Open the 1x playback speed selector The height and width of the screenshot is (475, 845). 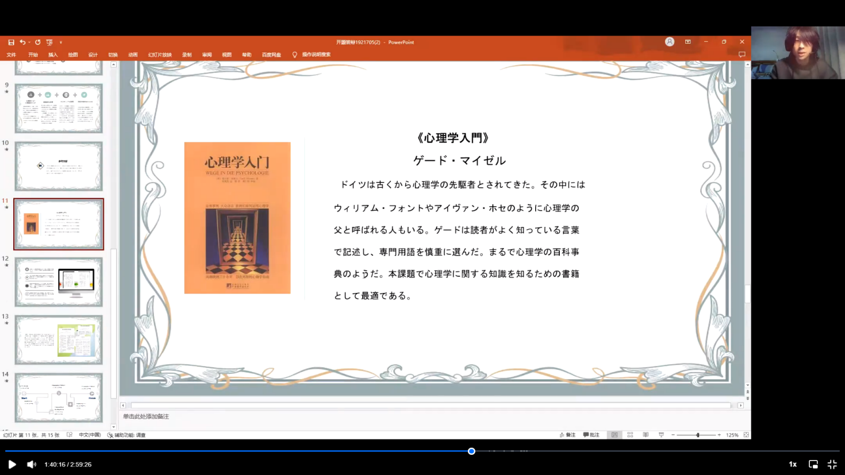pyautogui.click(x=793, y=464)
